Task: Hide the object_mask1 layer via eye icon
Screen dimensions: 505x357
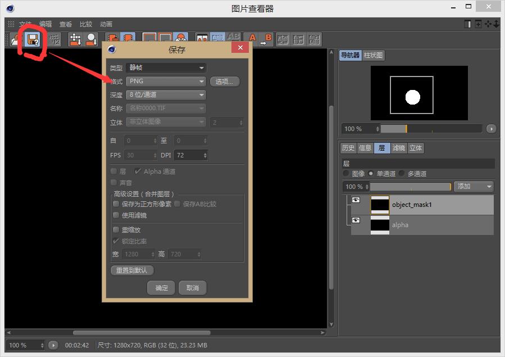Action: [356, 200]
